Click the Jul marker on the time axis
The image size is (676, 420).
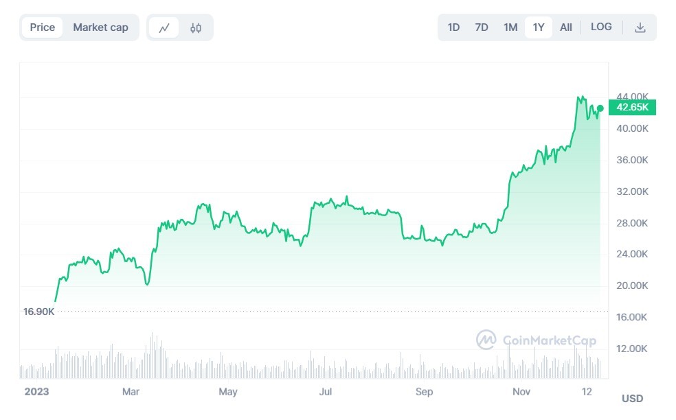(x=326, y=392)
